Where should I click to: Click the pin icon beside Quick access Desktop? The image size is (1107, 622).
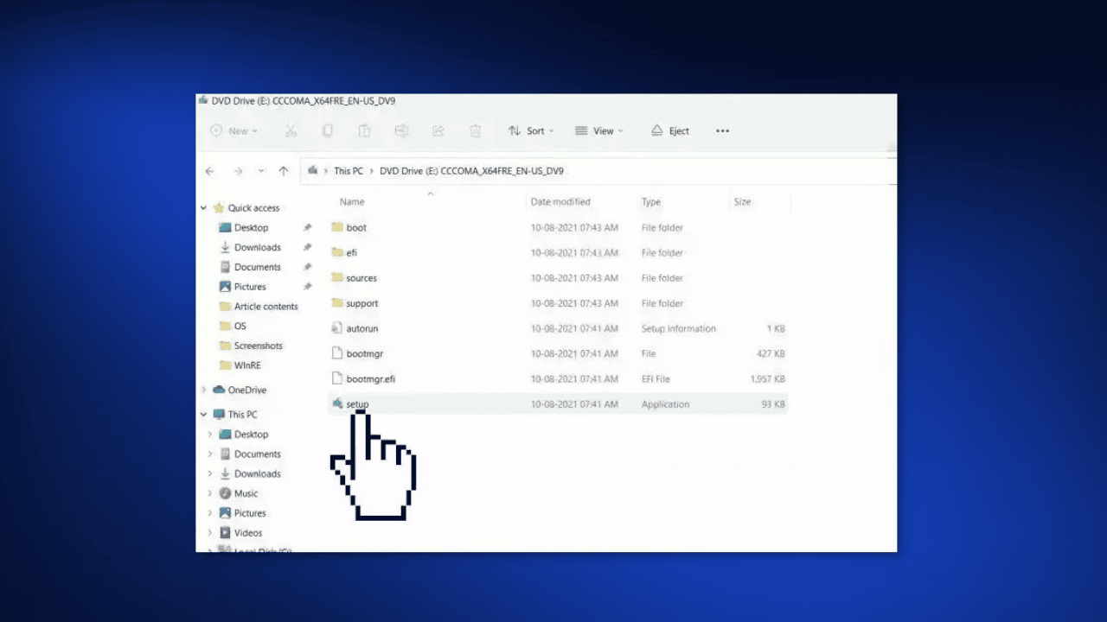[307, 227]
